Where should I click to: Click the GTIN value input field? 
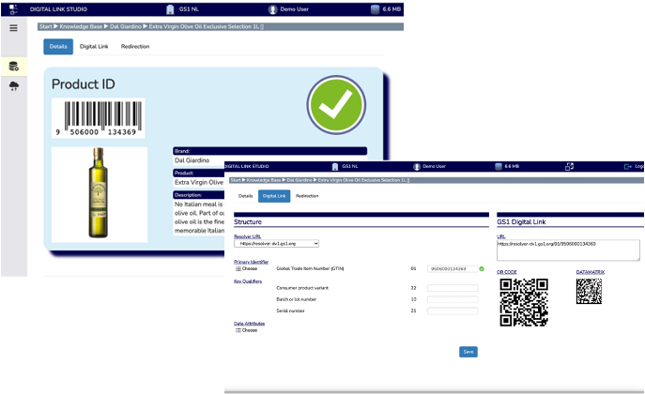453,268
